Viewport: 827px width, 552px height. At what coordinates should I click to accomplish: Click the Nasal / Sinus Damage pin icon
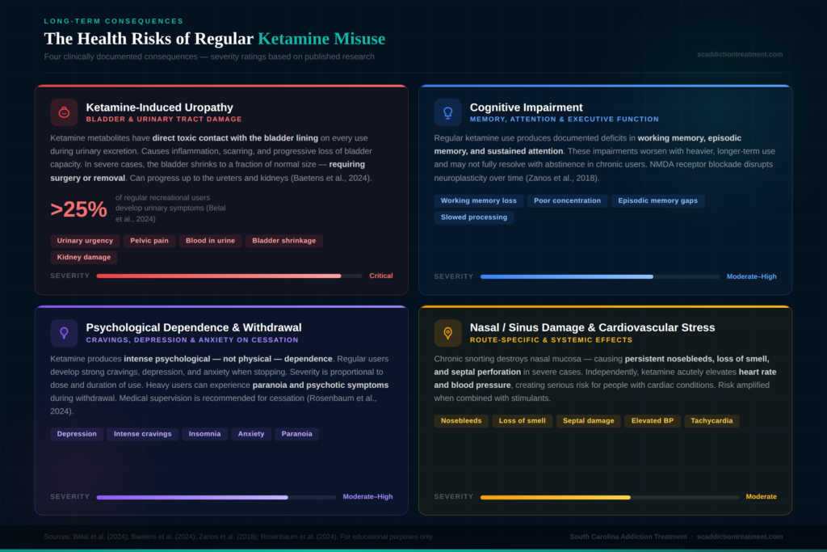pos(447,333)
